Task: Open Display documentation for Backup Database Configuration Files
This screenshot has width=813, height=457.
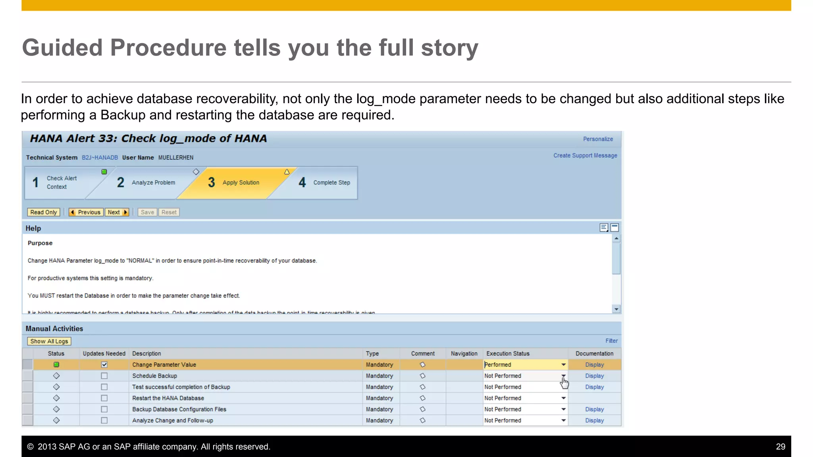Action: pos(594,409)
